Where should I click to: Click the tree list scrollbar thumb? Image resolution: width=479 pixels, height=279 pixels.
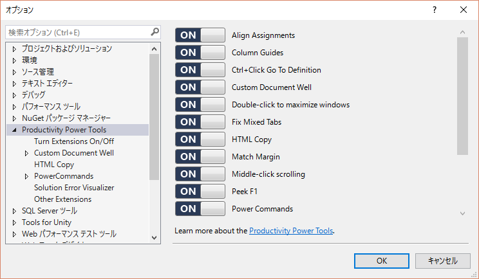click(x=154, y=117)
